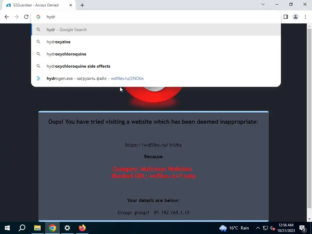Open a new tab with plus button
312x234 pixels.
pyautogui.click(x=82, y=5)
